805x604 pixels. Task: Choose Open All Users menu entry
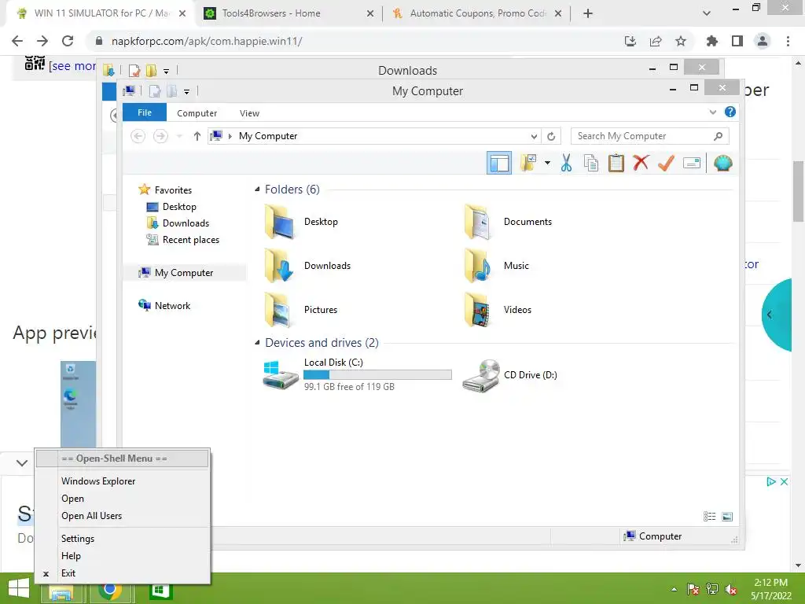[x=123, y=516]
